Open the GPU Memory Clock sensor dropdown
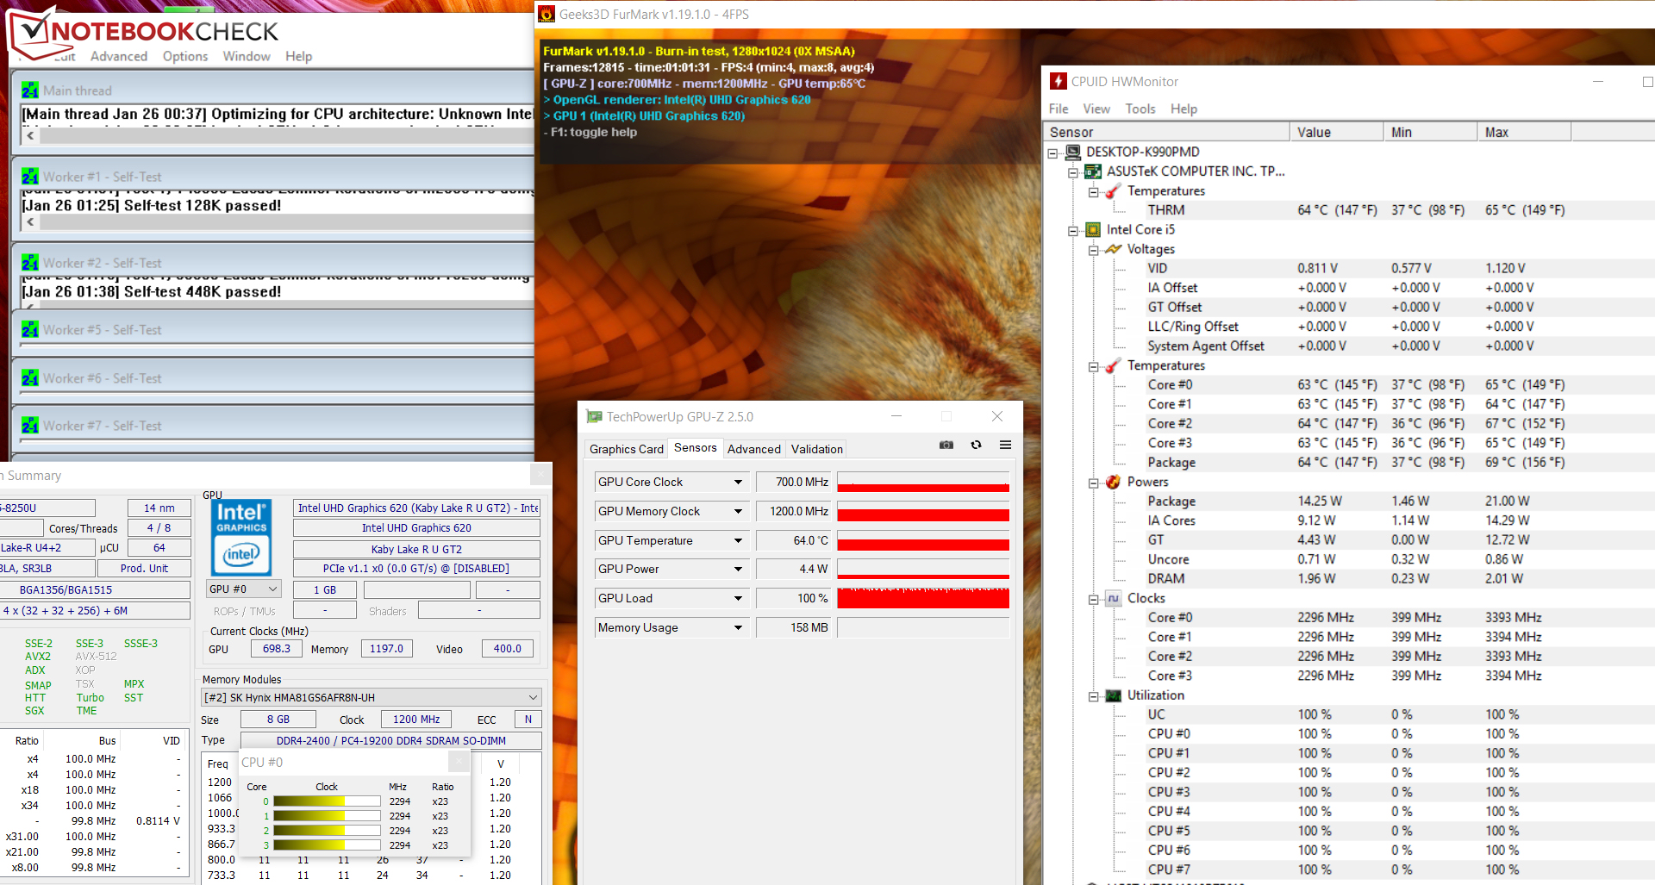Image resolution: width=1655 pixels, height=885 pixels. [738, 511]
